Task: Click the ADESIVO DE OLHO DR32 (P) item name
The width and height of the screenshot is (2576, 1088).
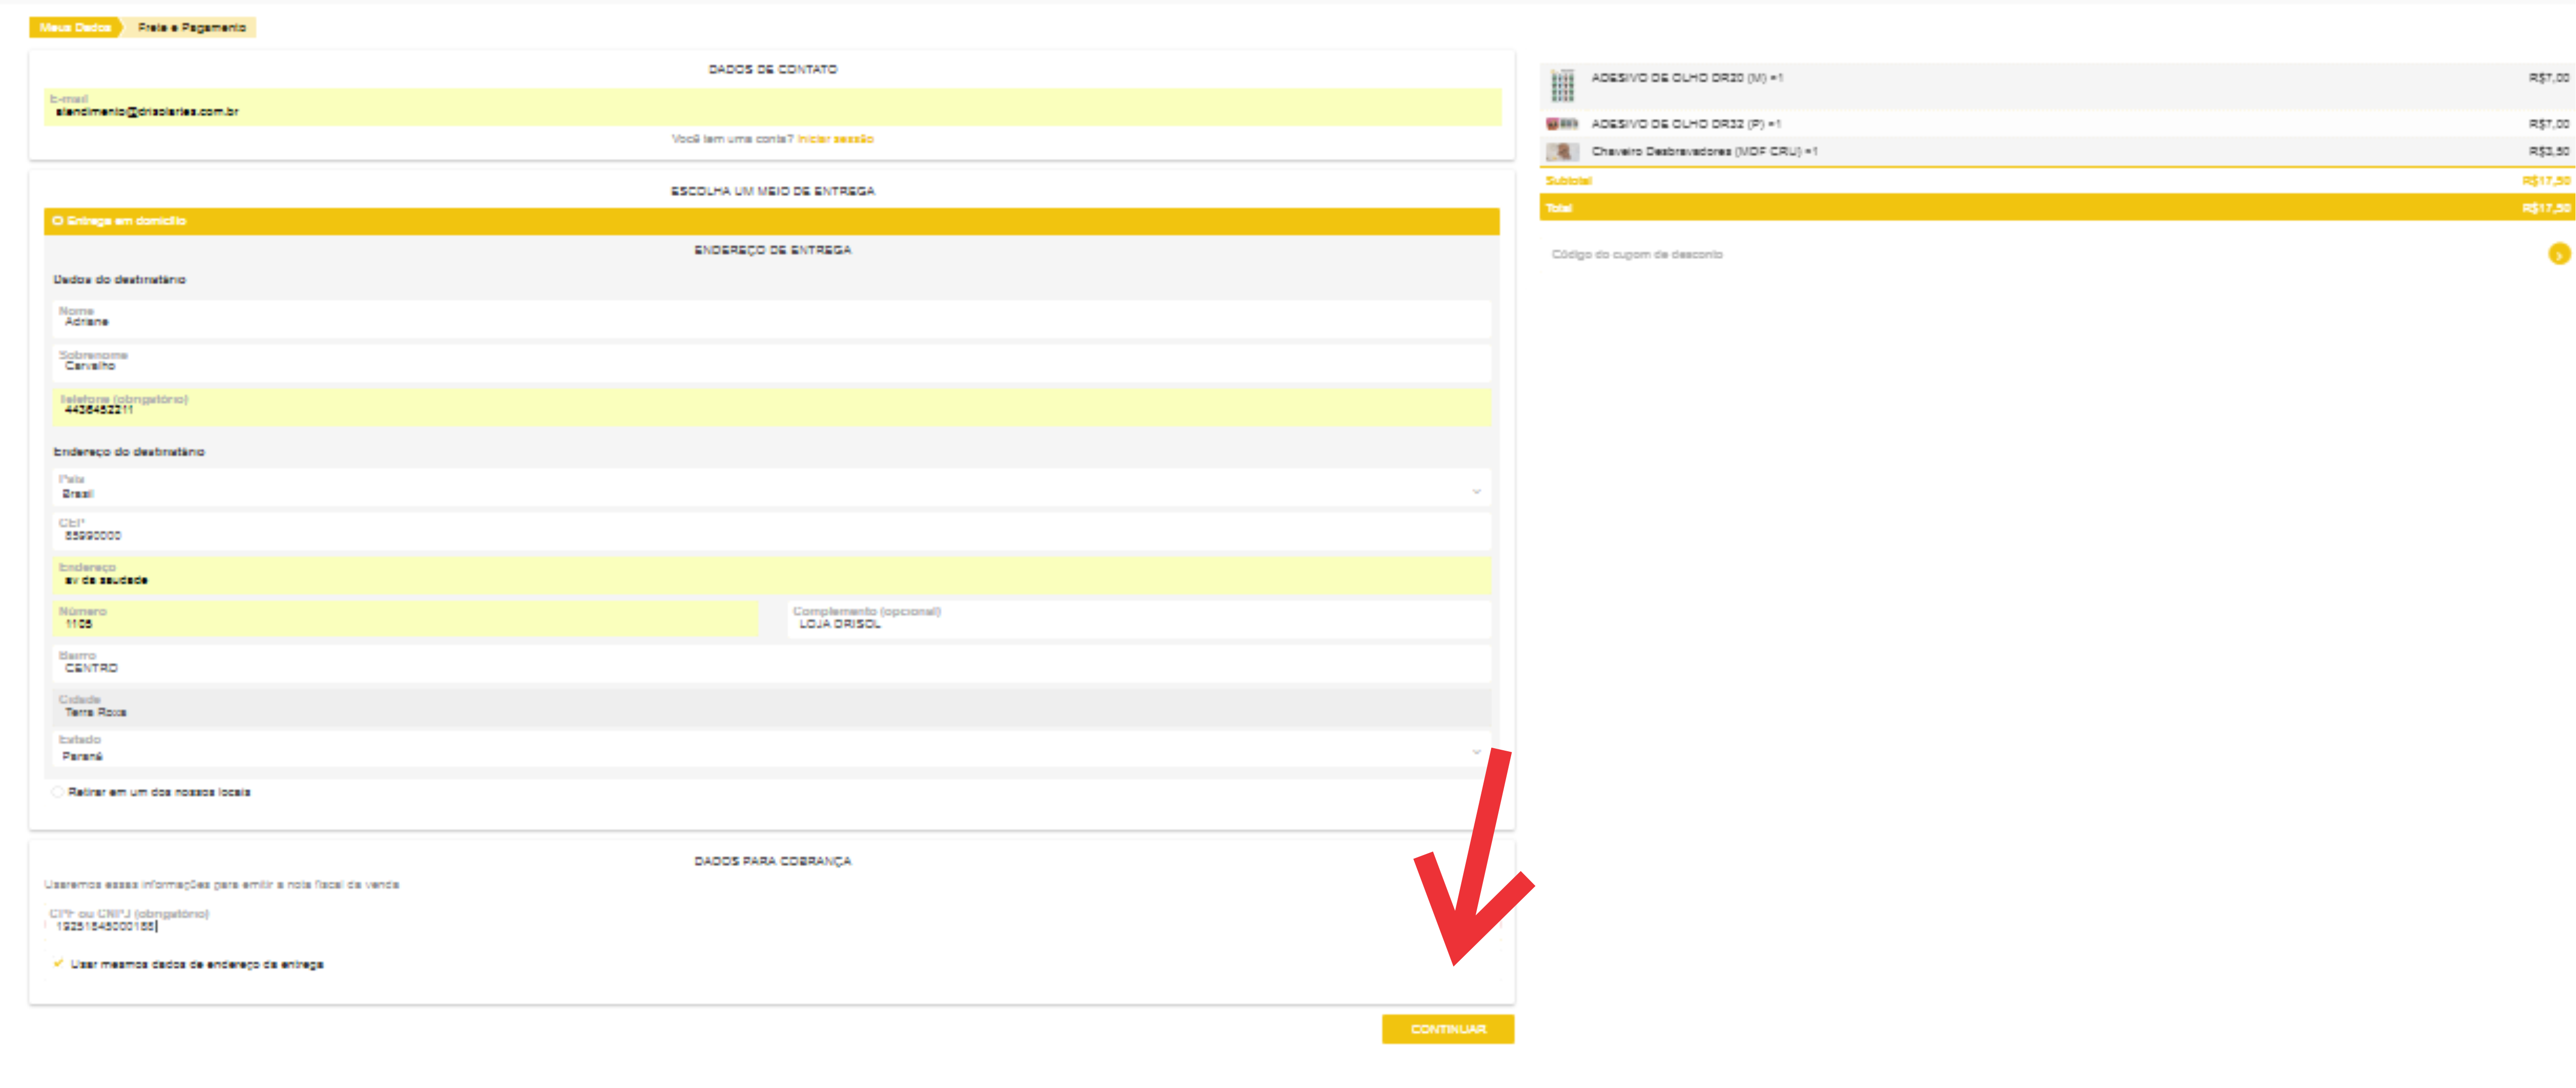Action: 1686,124
